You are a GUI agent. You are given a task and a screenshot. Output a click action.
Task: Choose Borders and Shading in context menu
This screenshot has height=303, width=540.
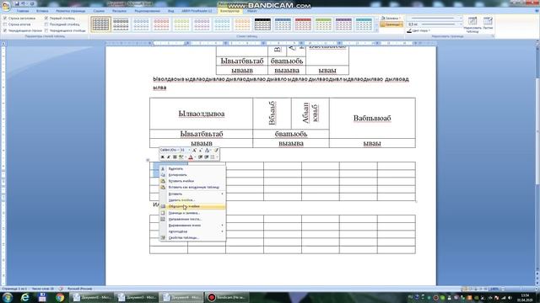pyautogui.click(x=192, y=213)
